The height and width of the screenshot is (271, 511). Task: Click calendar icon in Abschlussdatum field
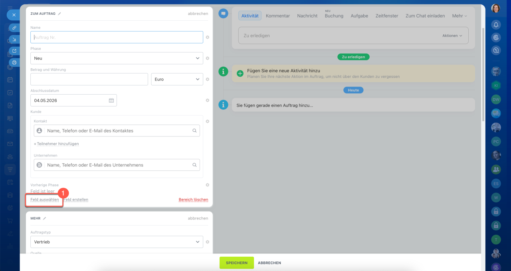(x=111, y=101)
